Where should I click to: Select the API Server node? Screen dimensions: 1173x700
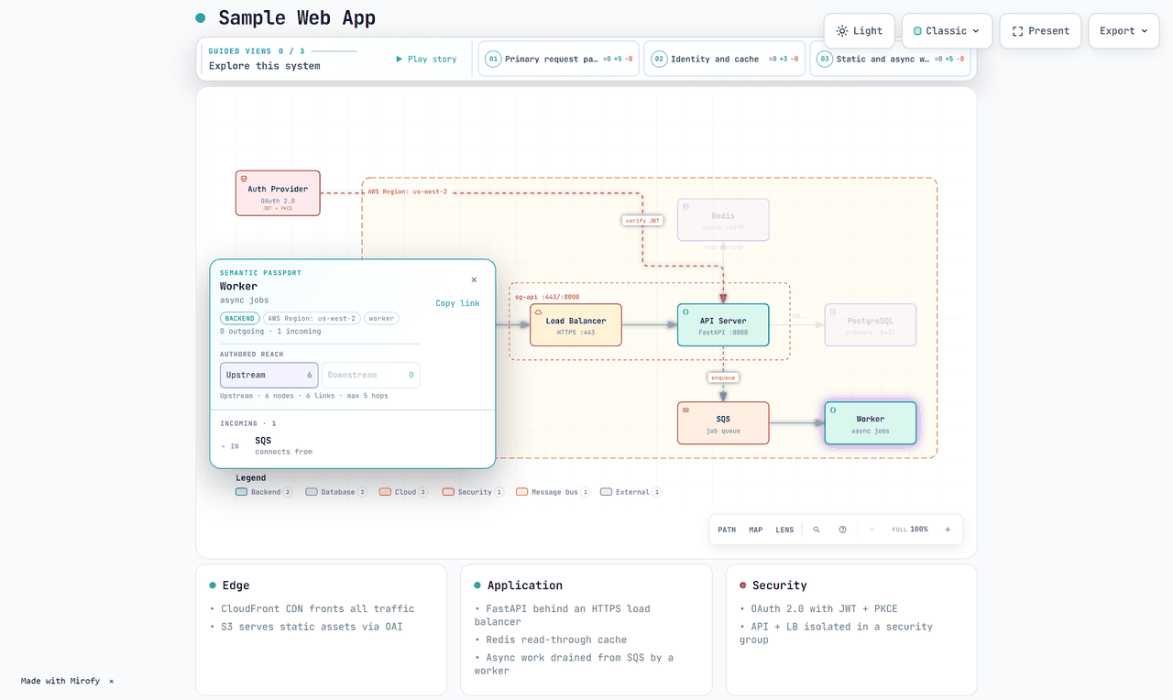[x=723, y=325]
